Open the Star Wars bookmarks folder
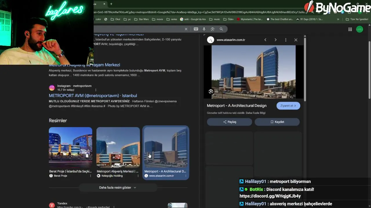371x208 pixels. (x=141, y=19)
